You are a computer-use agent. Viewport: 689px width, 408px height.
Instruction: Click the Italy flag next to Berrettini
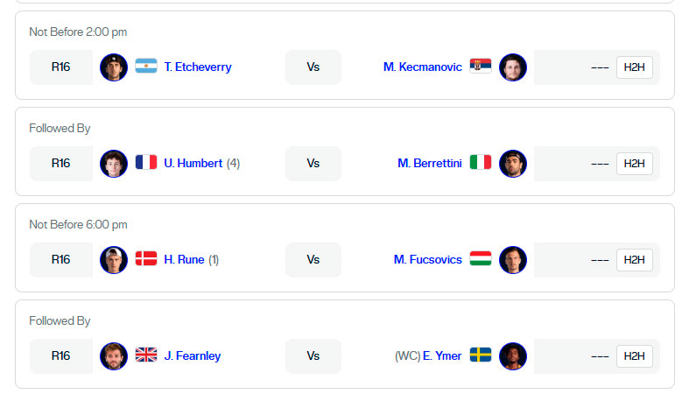click(481, 163)
